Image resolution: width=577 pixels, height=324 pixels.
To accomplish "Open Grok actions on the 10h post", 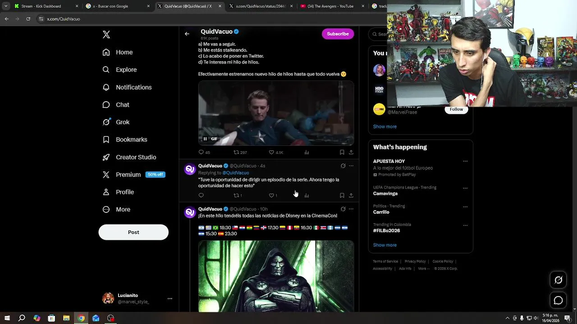I will (343, 209).
